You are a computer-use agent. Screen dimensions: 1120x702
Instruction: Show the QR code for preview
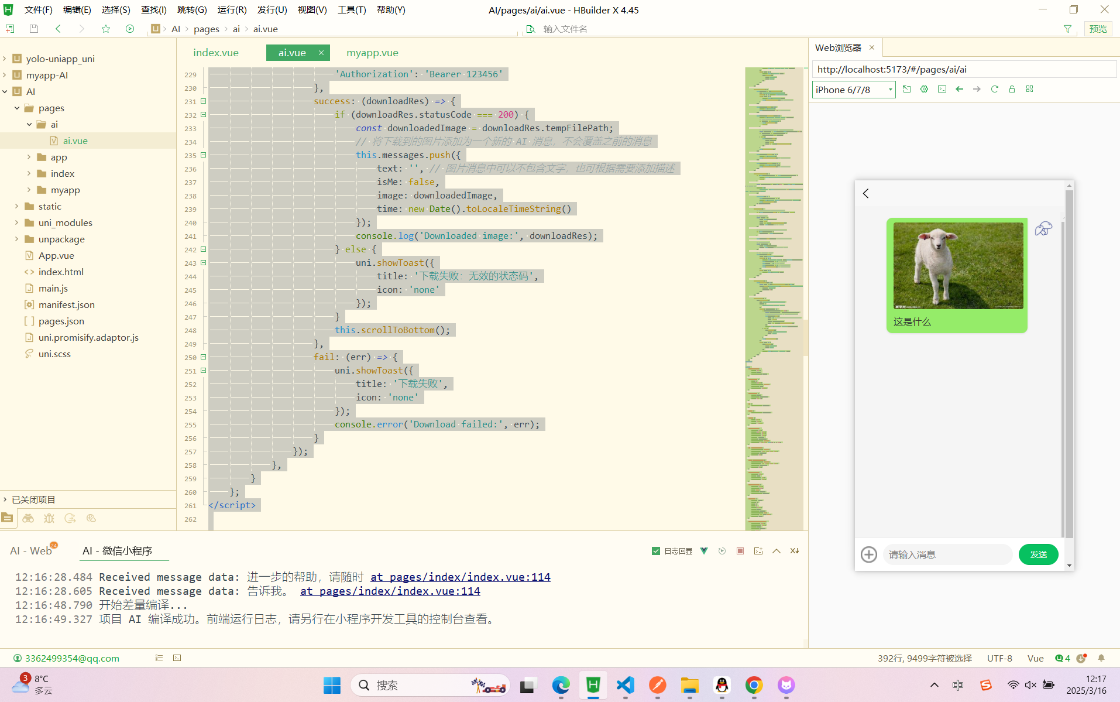(x=1029, y=89)
